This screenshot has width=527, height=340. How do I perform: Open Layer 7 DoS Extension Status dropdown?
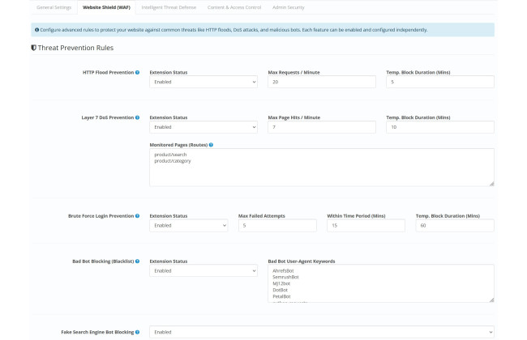coord(204,127)
